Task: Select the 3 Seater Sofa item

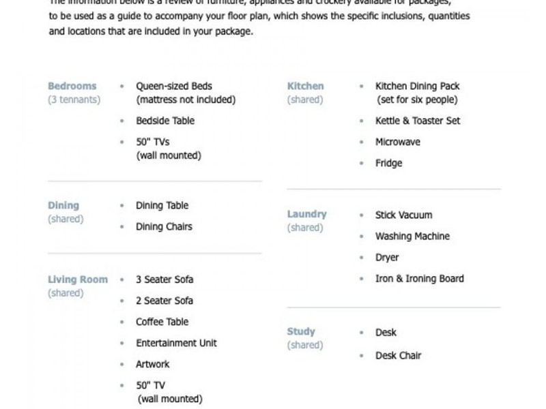Action: pos(164,279)
